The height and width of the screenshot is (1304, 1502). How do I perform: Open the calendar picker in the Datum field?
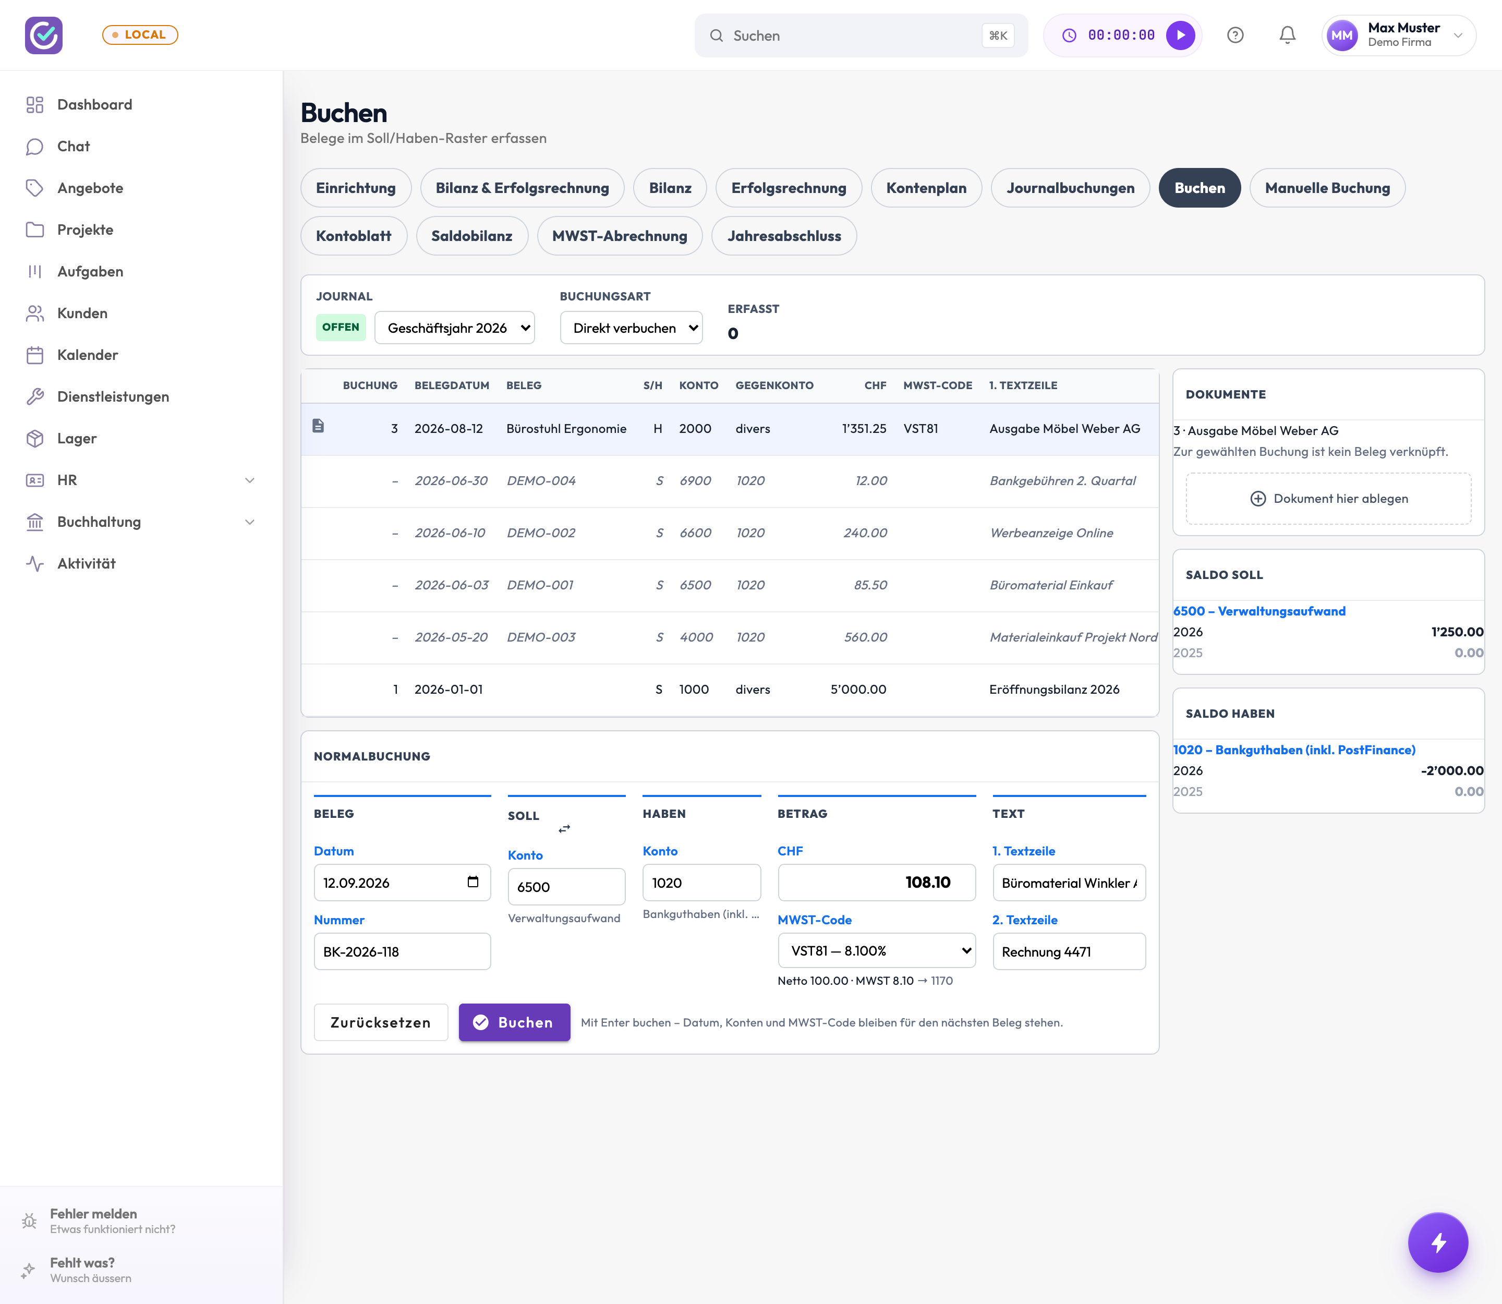tap(473, 882)
